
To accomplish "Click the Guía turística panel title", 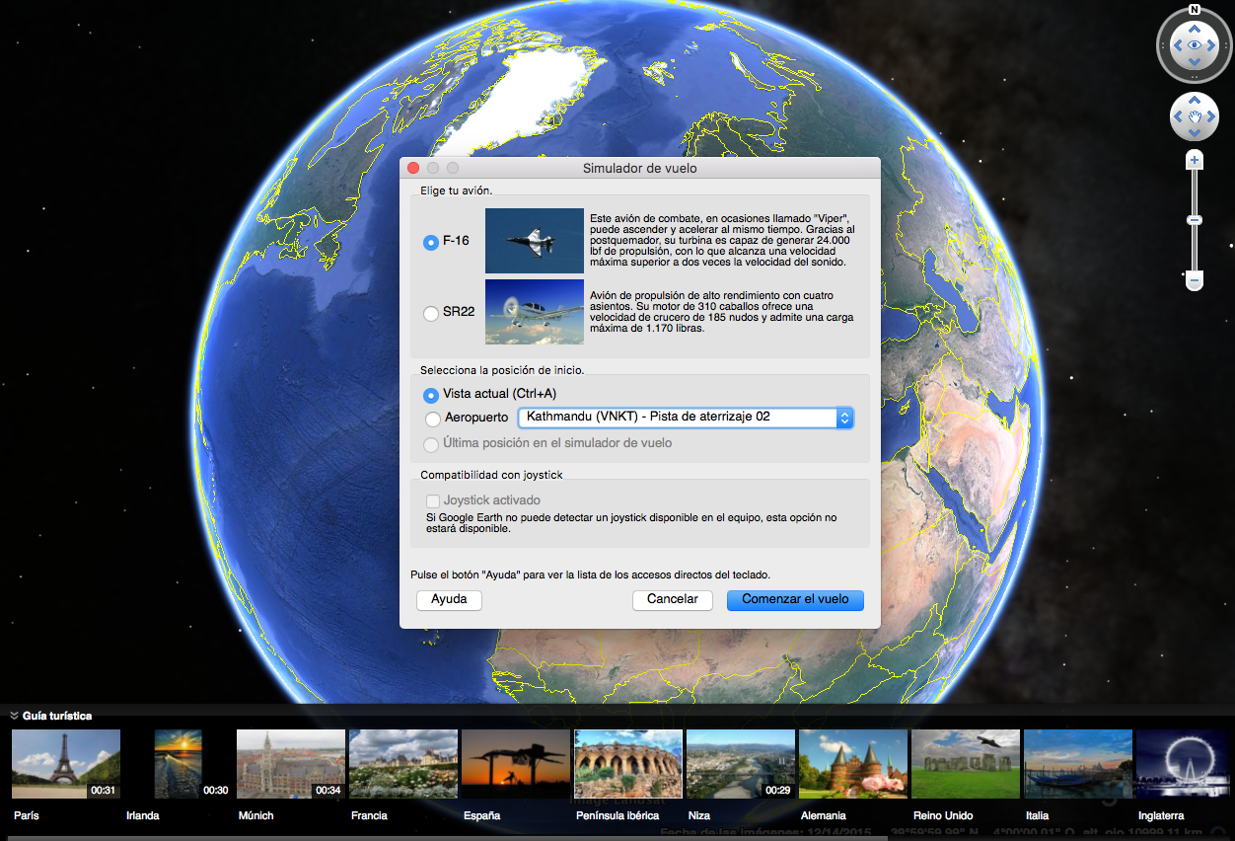I will point(57,716).
